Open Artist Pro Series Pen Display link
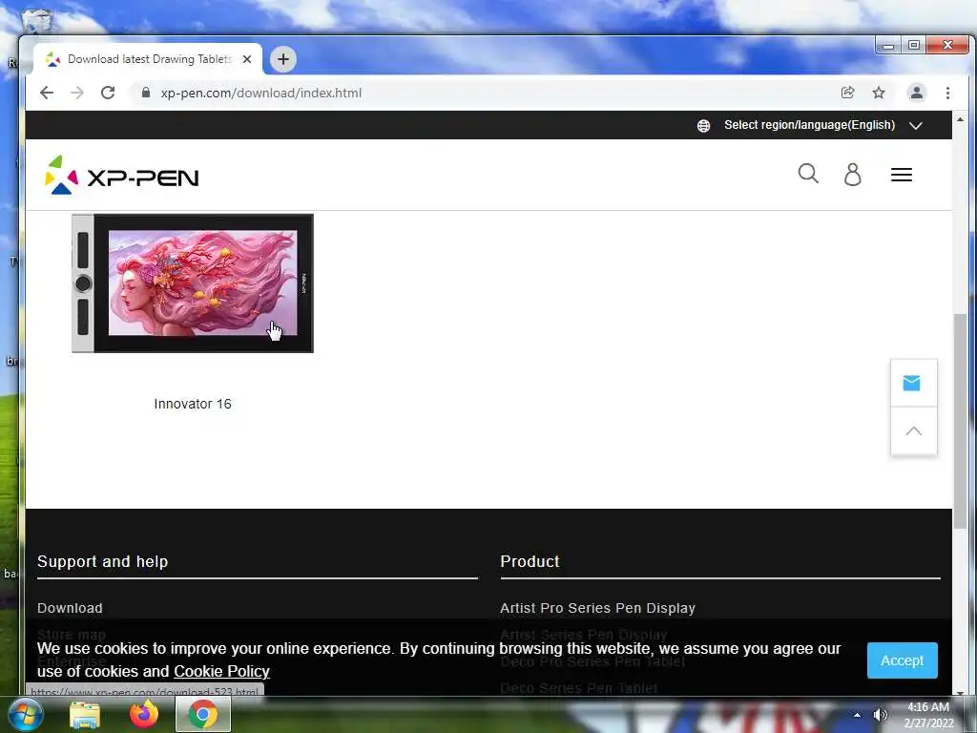Screen dimensions: 977x733 (x=597, y=608)
